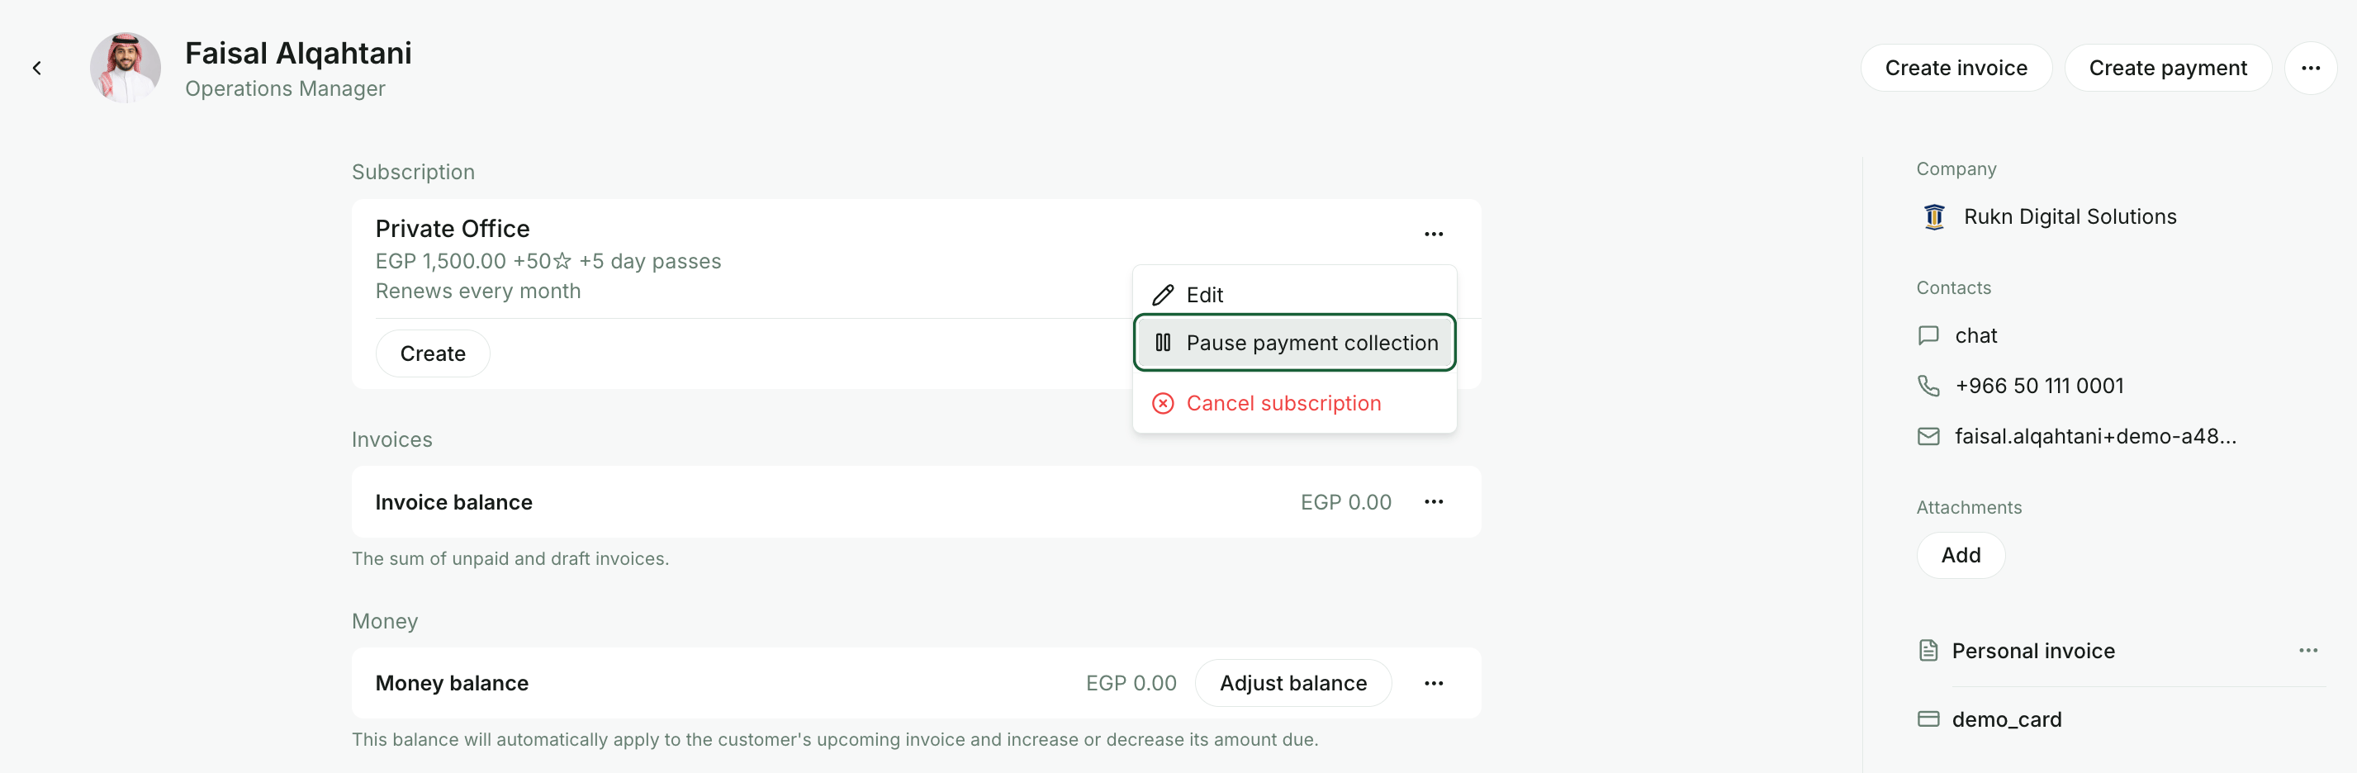Click the demo_card credit card icon
The width and height of the screenshot is (2357, 773).
tap(1928, 719)
